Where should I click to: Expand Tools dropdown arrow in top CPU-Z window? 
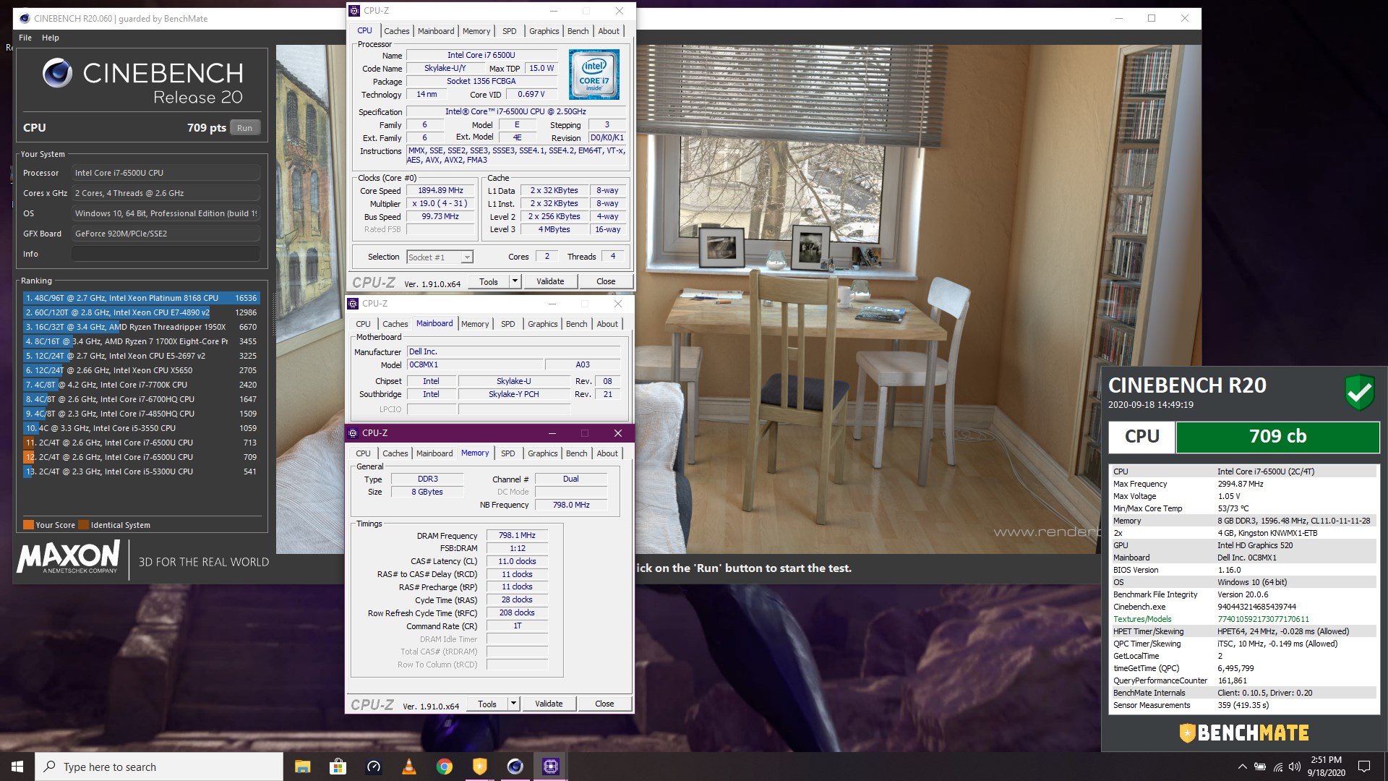point(515,282)
